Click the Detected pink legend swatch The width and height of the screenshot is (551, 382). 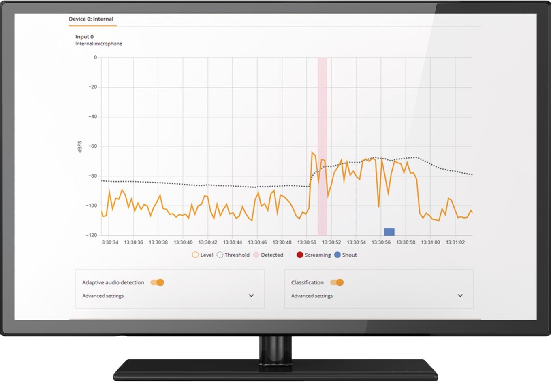click(x=256, y=255)
